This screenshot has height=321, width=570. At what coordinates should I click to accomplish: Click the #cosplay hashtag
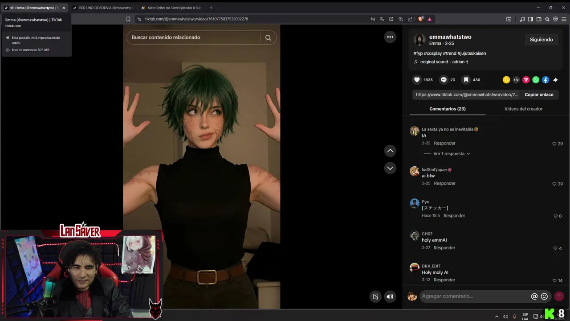[432, 53]
